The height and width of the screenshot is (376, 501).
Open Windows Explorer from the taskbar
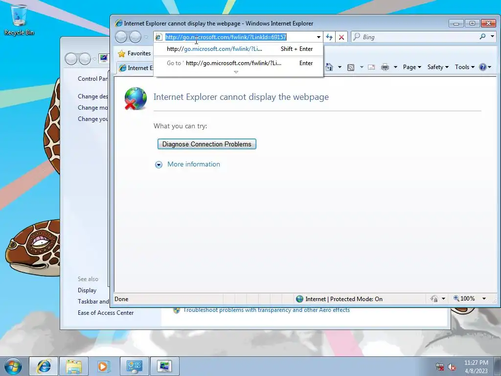point(74,366)
